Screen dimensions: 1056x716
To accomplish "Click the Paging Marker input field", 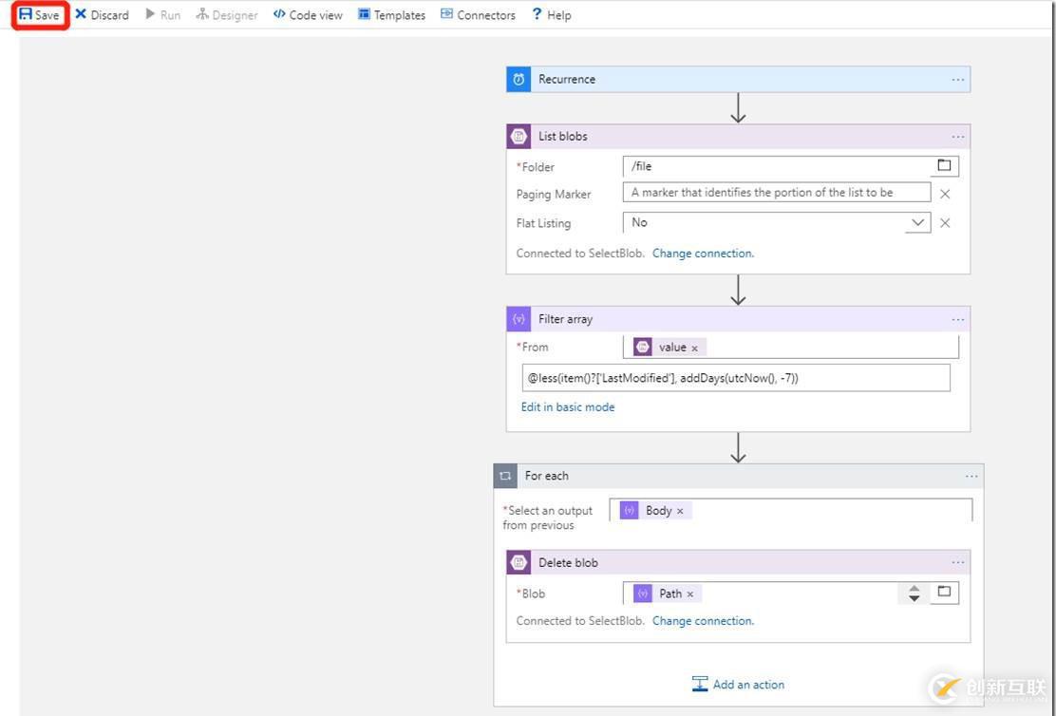I will pyautogui.click(x=777, y=193).
